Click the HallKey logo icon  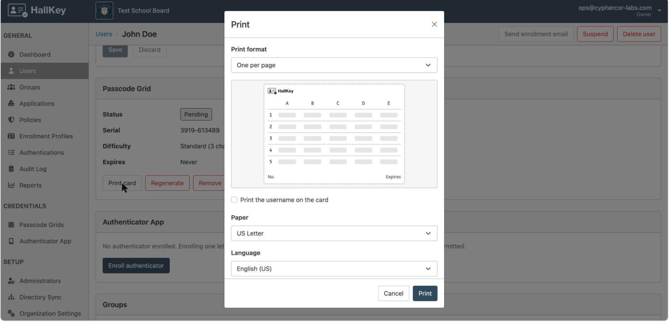coord(17,10)
